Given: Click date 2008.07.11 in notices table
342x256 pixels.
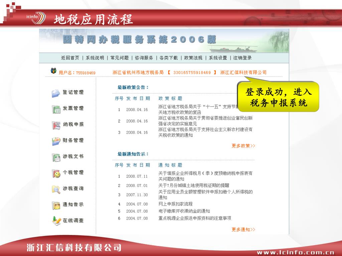Looking at the screenshot, I should pos(137,176).
